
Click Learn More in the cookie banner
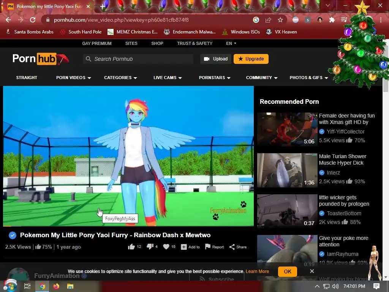(257, 271)
